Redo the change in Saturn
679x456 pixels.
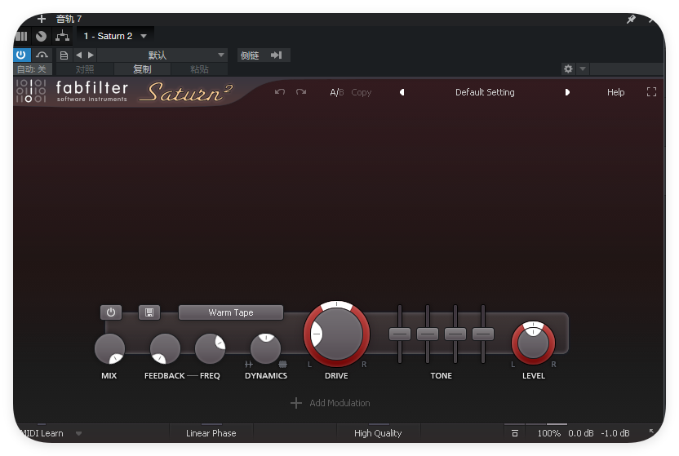pos(301,92)
